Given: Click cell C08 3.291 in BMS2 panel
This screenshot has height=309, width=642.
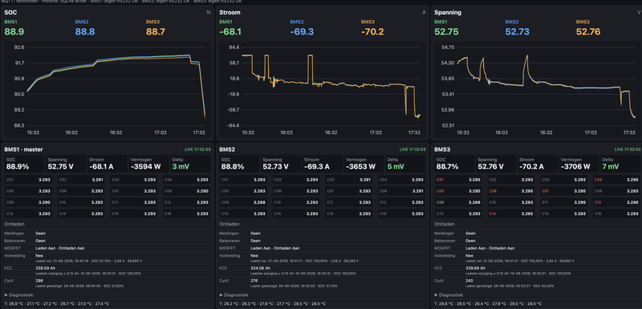Looking at the screenshot, I should (401, 191).
